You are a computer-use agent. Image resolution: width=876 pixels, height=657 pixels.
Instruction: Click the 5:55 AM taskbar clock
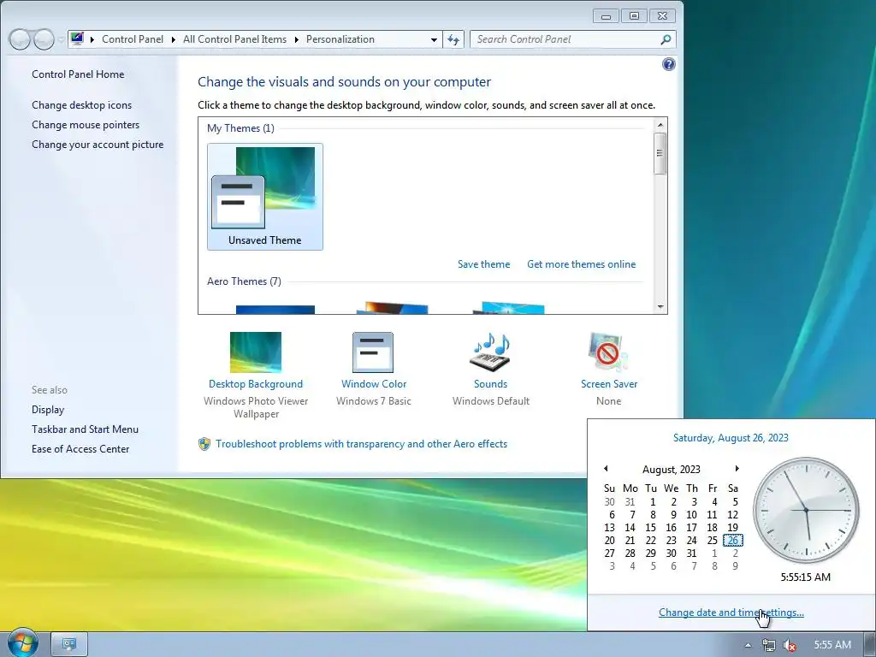(x=832, y=645)
